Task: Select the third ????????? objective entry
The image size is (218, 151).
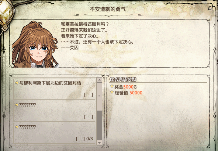Action: (54, 133)
